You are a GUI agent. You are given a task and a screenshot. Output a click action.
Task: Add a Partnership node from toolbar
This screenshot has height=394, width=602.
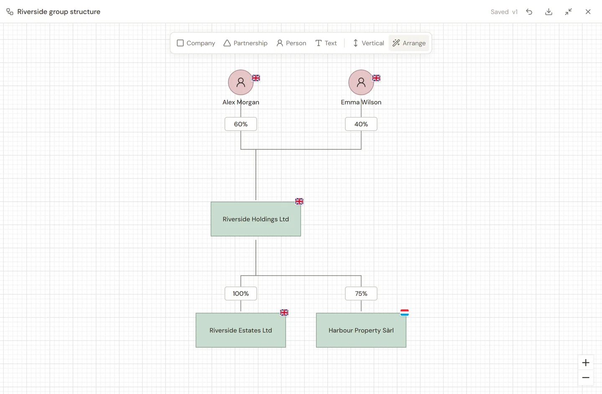(245, 43)
